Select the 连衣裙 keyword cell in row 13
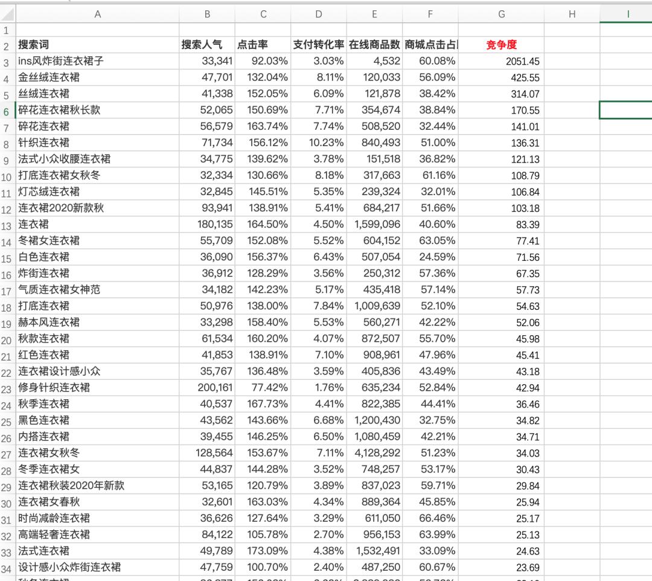The width and height of the screenshot is (652, 581). coord(97,224)
